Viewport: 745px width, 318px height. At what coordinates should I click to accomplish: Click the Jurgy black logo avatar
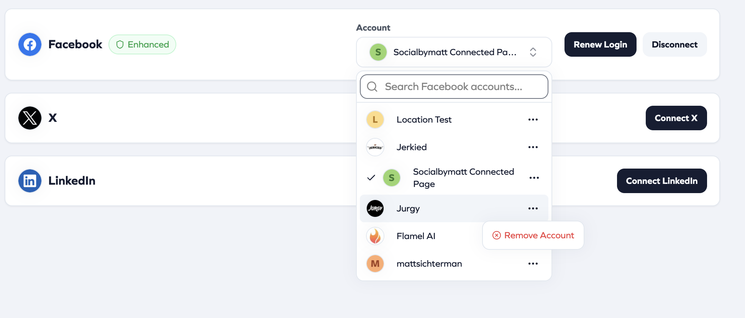(375, 208)
